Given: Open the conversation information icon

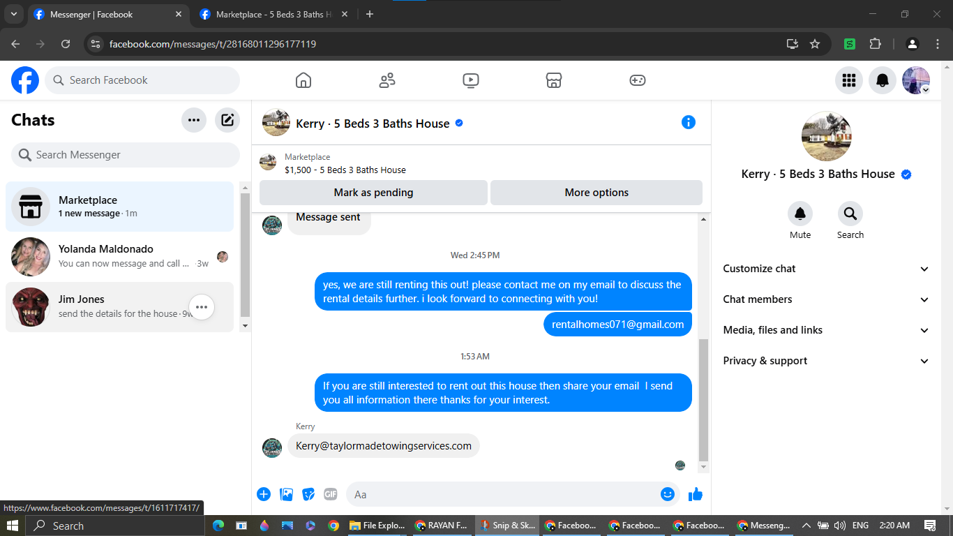Looking at the screenshot, I should [689, 122].
